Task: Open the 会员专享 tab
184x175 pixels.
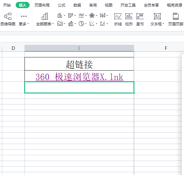Action: coord(151,5)
